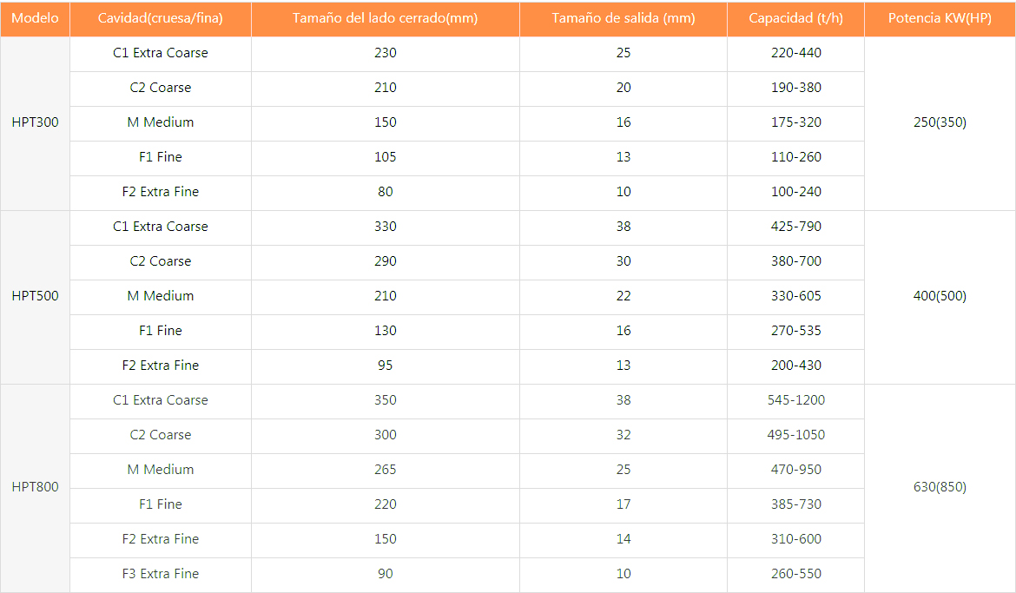
Task: Click the 425-790 capacity cell
Action: click(796, 227)
